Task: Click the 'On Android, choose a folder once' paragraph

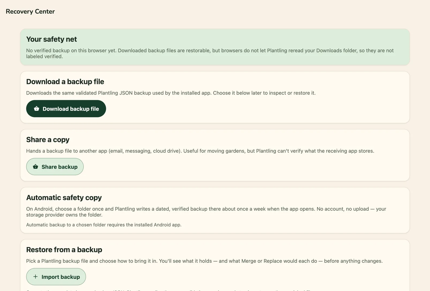Action: click(x=206, y=212)
